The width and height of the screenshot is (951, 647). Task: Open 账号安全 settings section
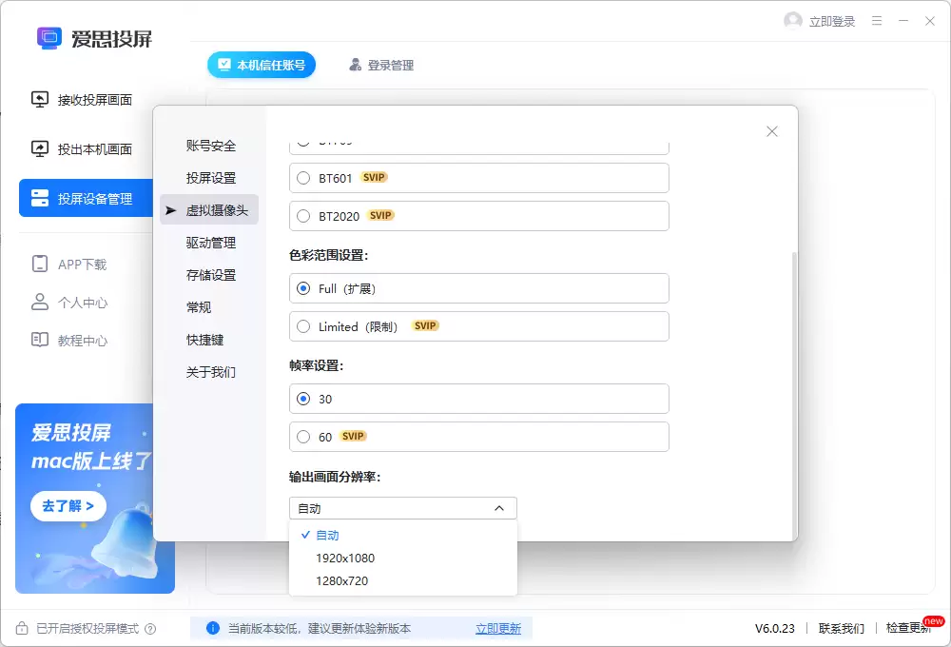click(210, 146)
